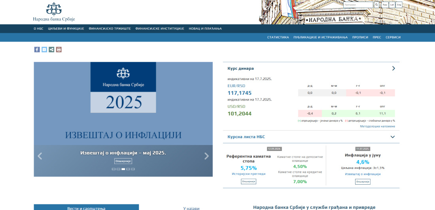Viewport: 435px width, 210px height.
Task: Open ПРОПИСИ menu
Action: [x=360, y=37]
